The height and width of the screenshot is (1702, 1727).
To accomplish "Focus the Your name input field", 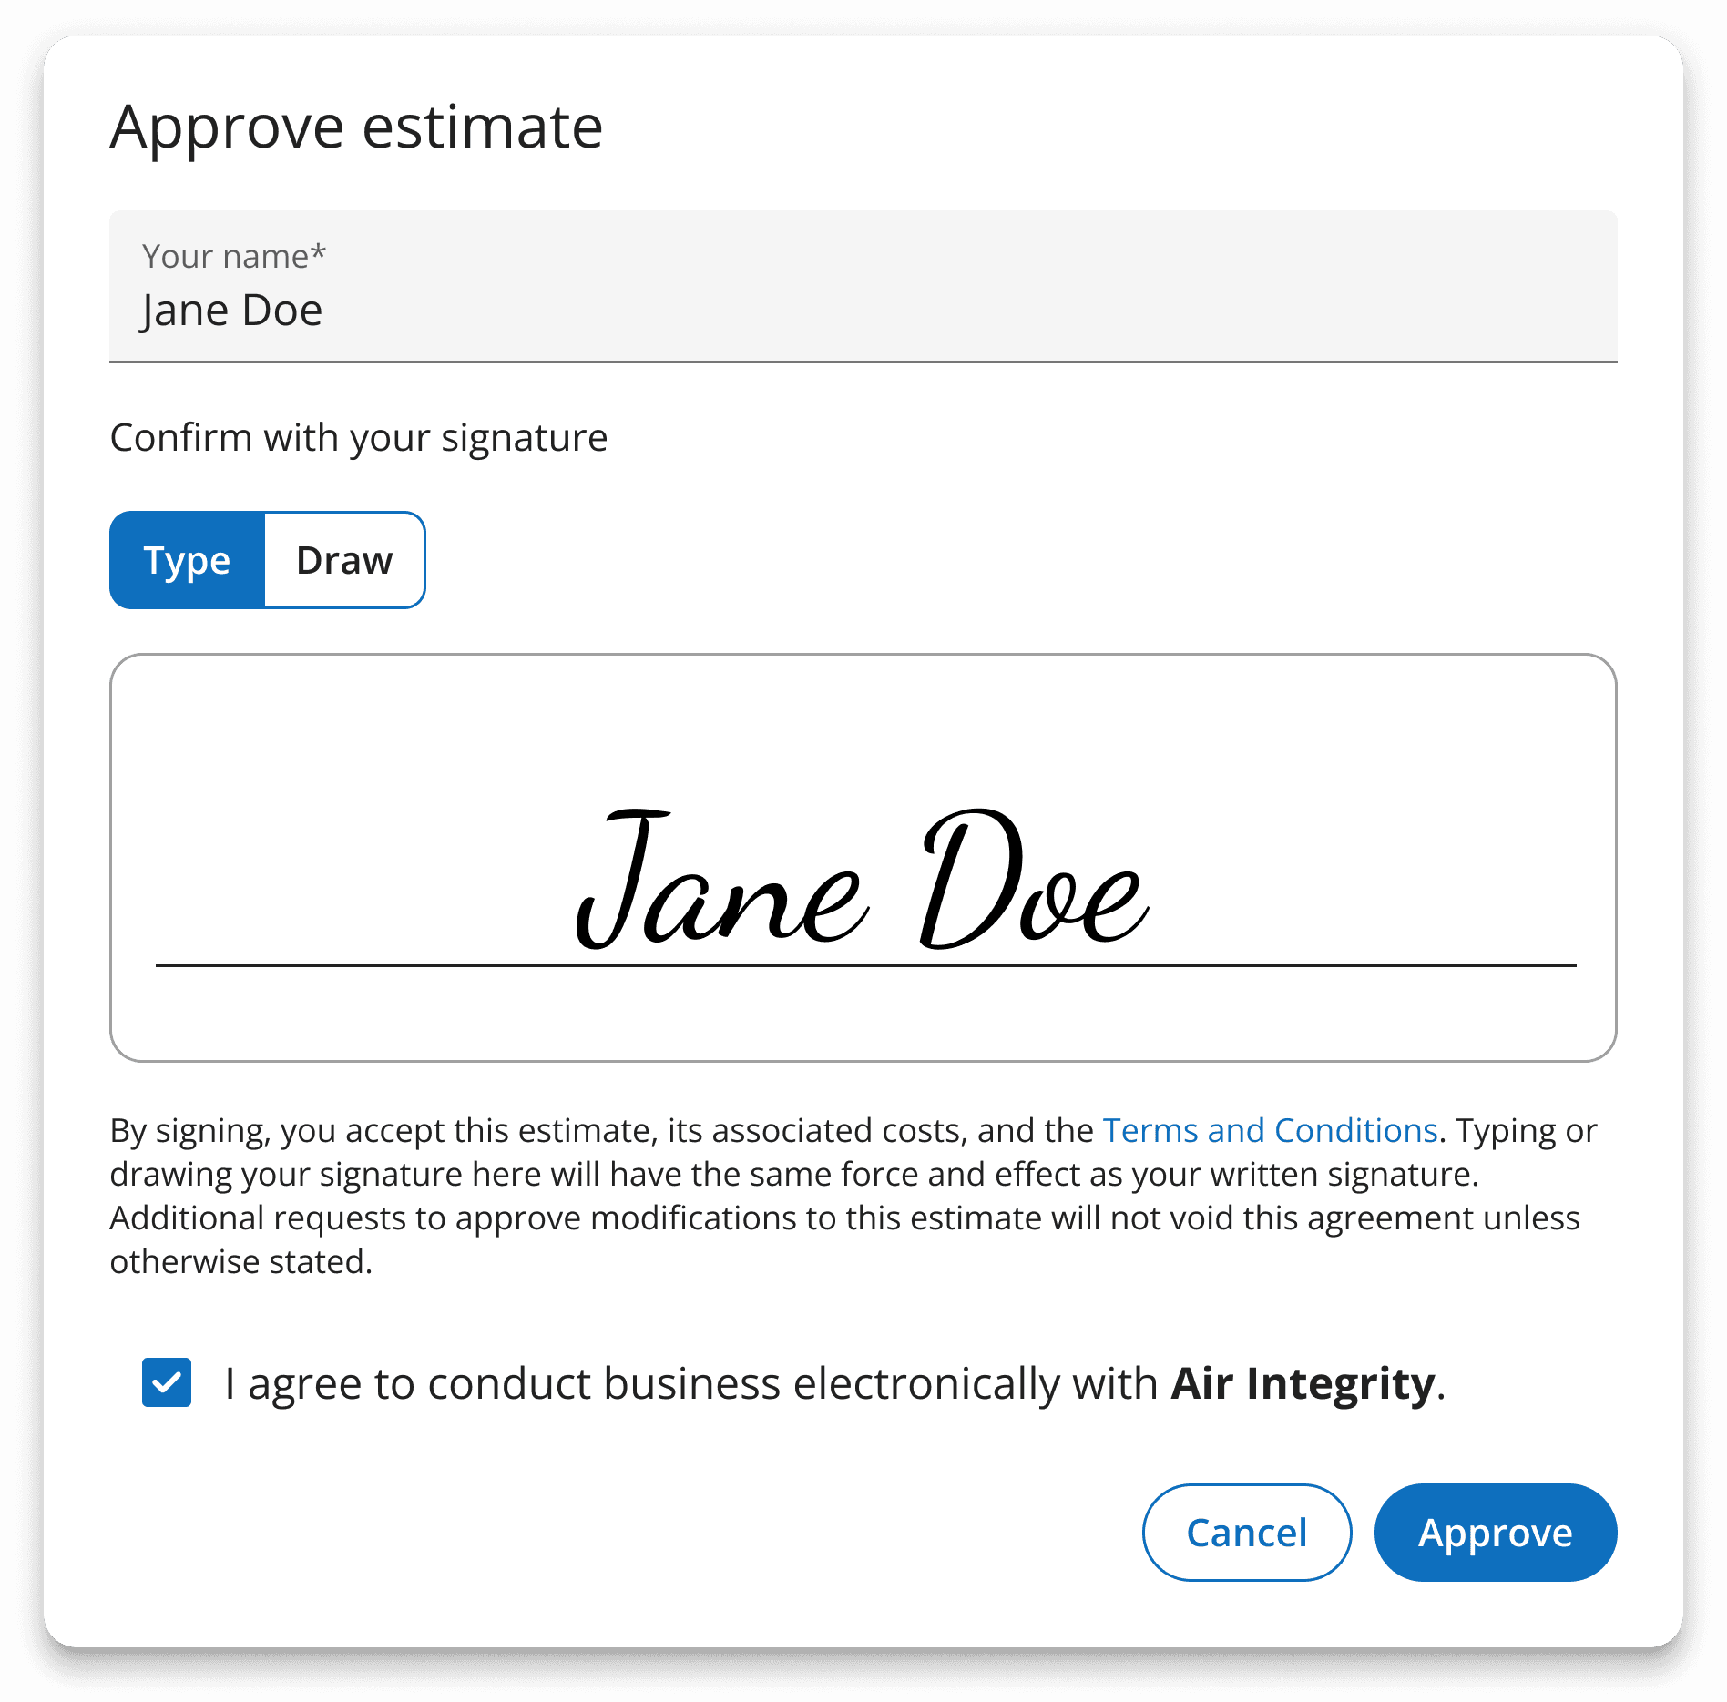I will (863, 287).
